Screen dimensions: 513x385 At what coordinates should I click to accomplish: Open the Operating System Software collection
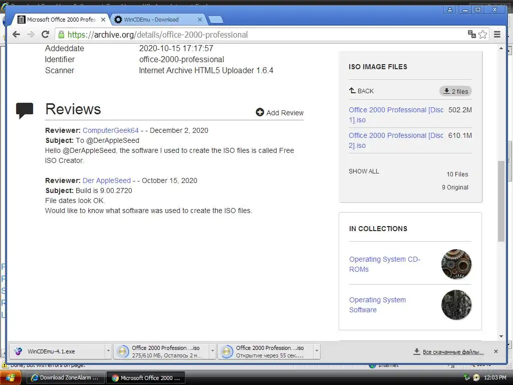pyautogui.click(x=377, y=304)
